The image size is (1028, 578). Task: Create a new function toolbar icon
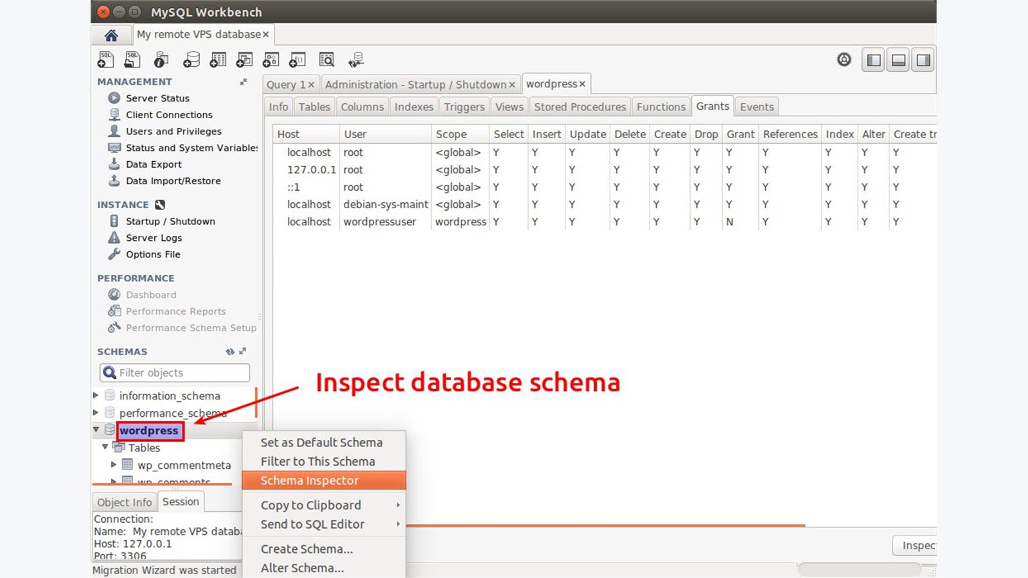pos(297,60)
